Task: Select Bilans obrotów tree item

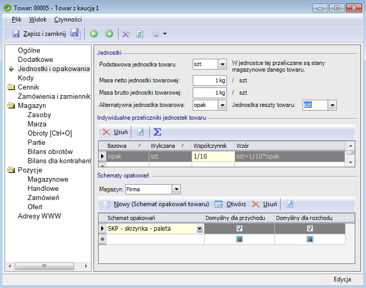Action: [x=50, y=151]
